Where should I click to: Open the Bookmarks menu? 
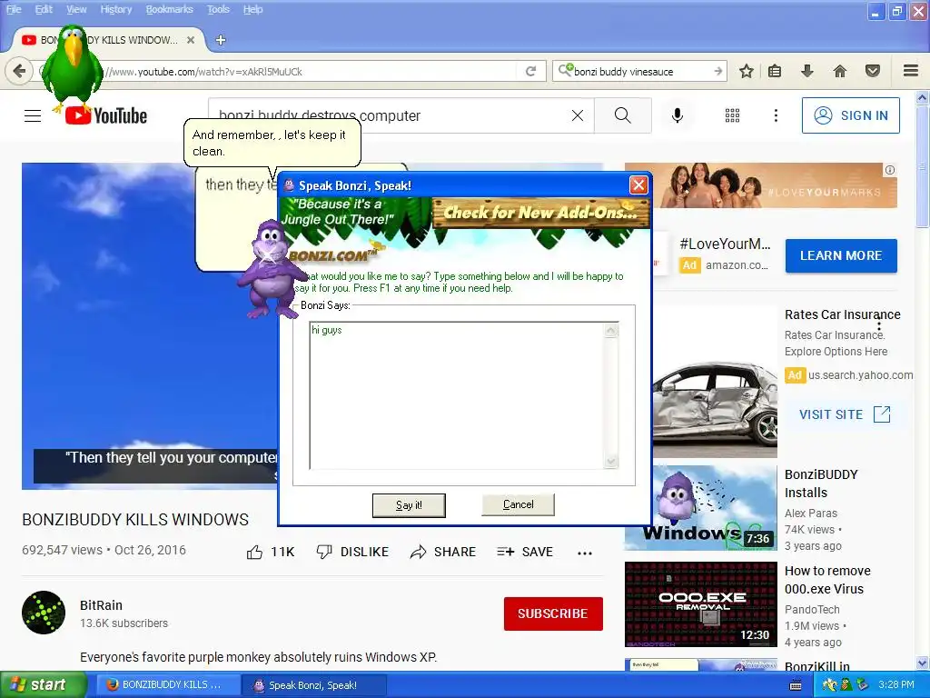(x=170, y=9)
